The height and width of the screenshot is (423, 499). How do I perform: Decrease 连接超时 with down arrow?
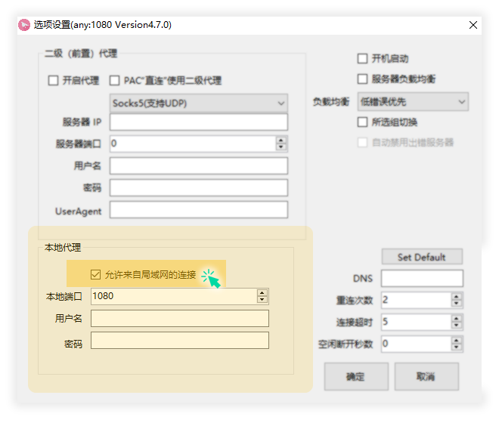[x=456, y=326]
